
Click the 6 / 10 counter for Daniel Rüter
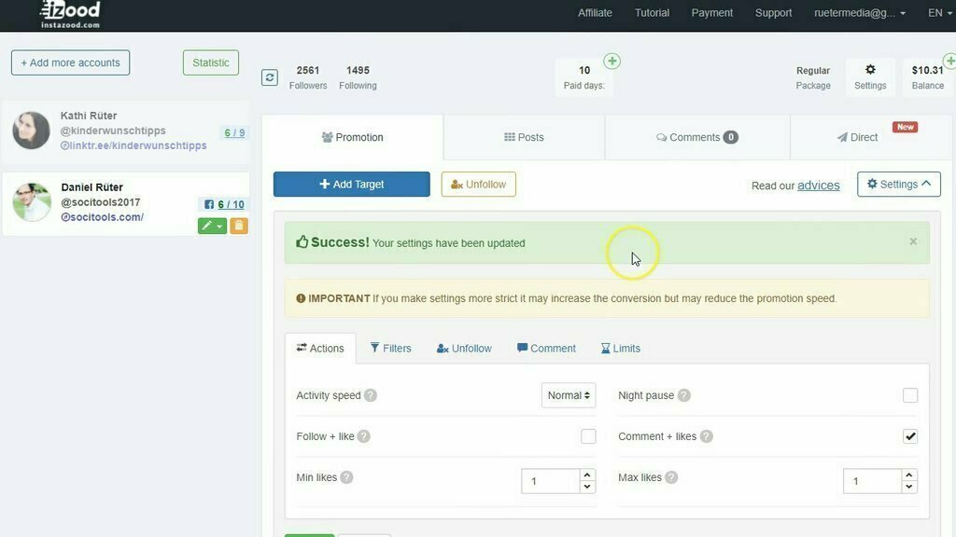click(231, 204)
